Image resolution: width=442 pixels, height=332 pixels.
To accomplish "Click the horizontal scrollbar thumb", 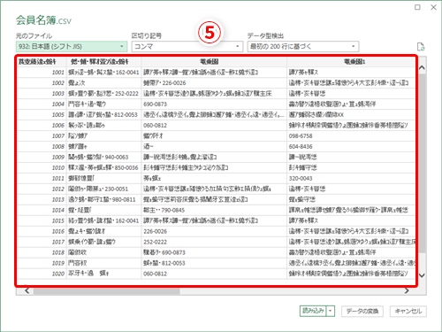I will [x=107, y=291].
